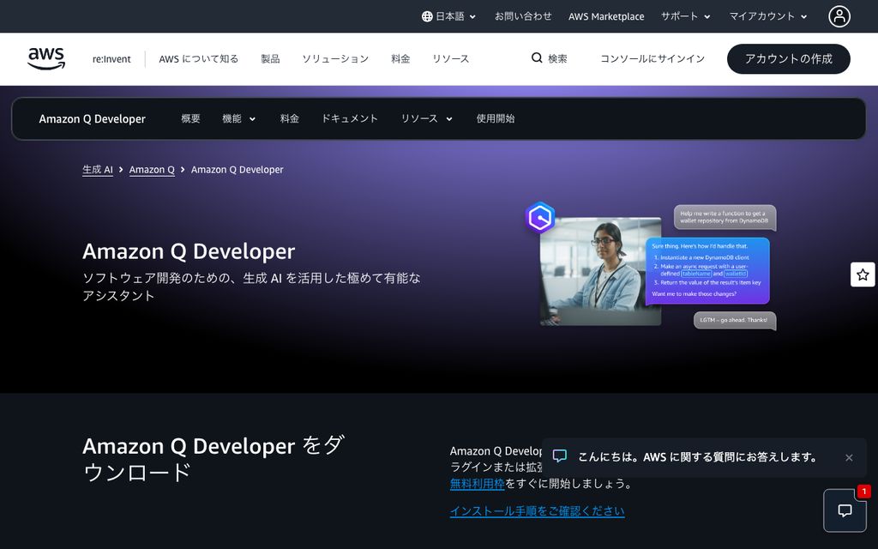Open the お問い合わせ link

coord(523,17)
